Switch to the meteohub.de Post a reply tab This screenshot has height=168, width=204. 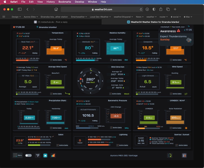[51, 22]
